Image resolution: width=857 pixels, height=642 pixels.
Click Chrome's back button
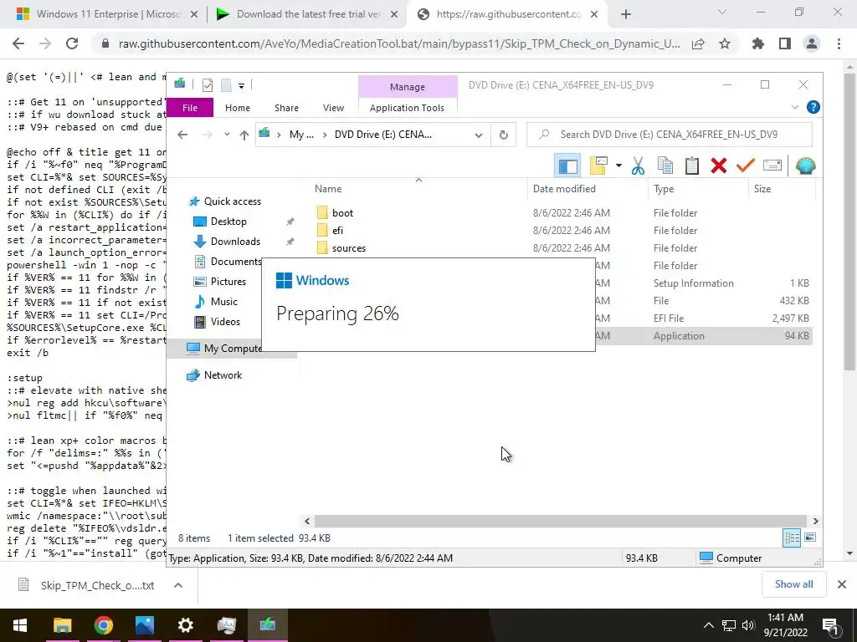click(x=18, y=43)
